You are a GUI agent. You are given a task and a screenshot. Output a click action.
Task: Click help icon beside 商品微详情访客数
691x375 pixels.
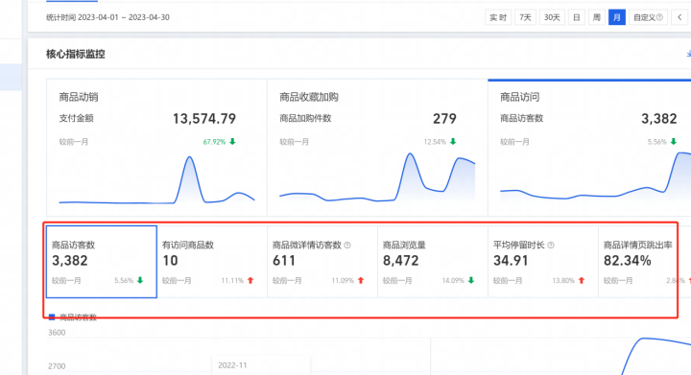tap(347, 246)
